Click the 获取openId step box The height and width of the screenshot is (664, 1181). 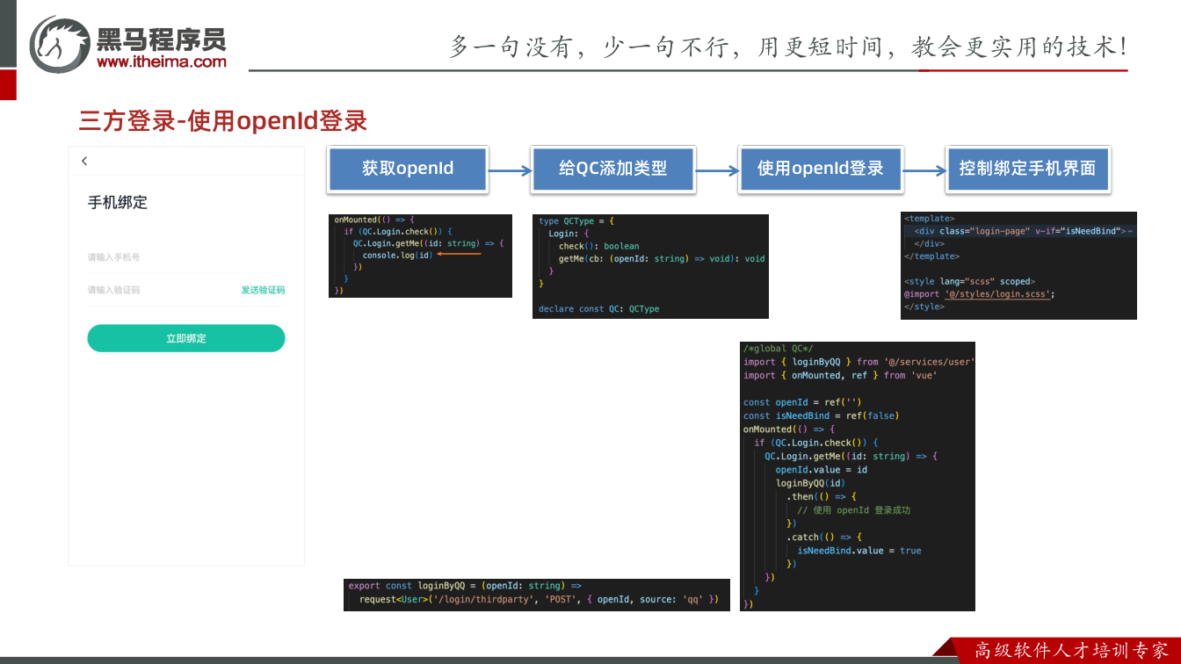click(408, 169)
